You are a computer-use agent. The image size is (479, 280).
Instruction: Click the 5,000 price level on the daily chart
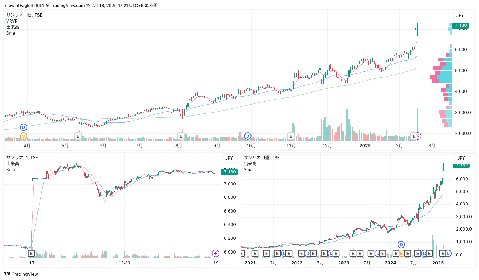coord(461,71)
